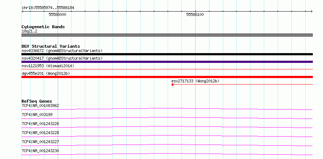
Task: Select the thick red dgv455e201 variant bar
Action: click(167, 77)
